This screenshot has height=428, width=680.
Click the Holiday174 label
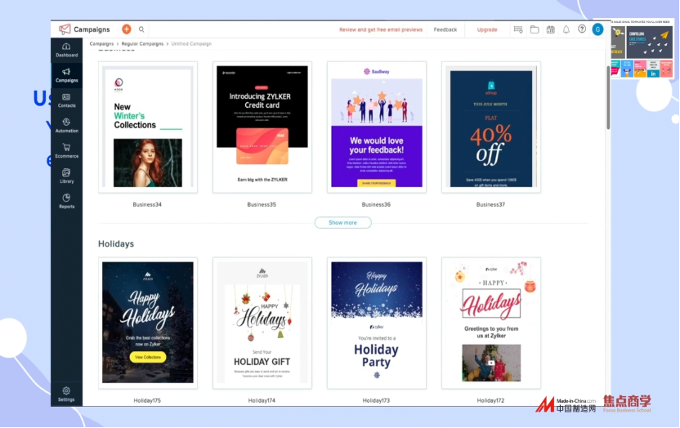(262, 401)
